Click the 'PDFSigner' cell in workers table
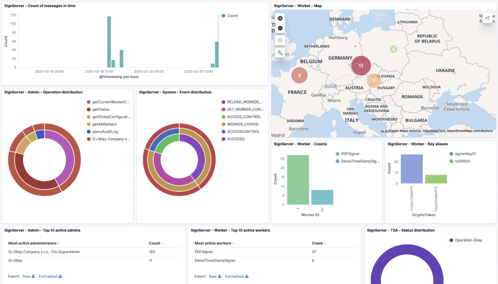This screenshot has width=498, height=284. [x=204, y=252]
